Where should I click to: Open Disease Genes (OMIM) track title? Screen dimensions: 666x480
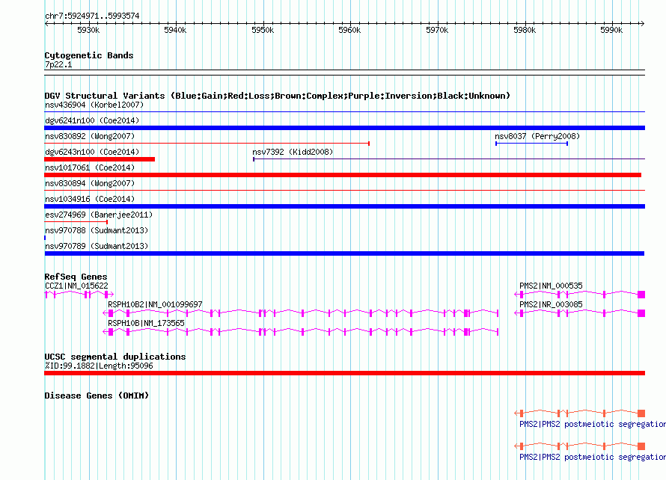[97, 396]
